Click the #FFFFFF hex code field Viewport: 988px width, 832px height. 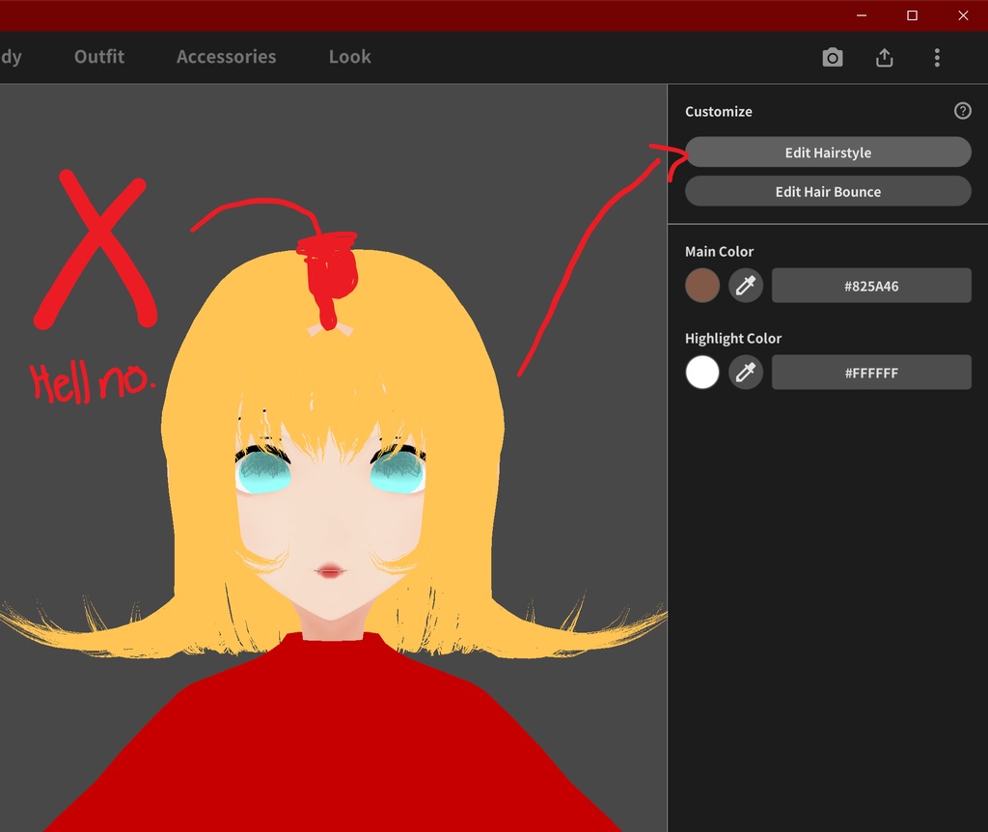[871, 372]
